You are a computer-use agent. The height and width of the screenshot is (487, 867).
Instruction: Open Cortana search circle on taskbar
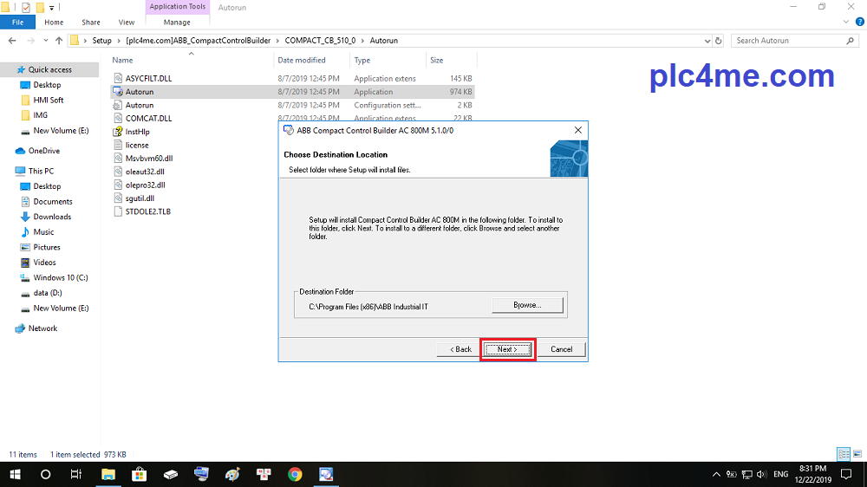pos(45,474)
